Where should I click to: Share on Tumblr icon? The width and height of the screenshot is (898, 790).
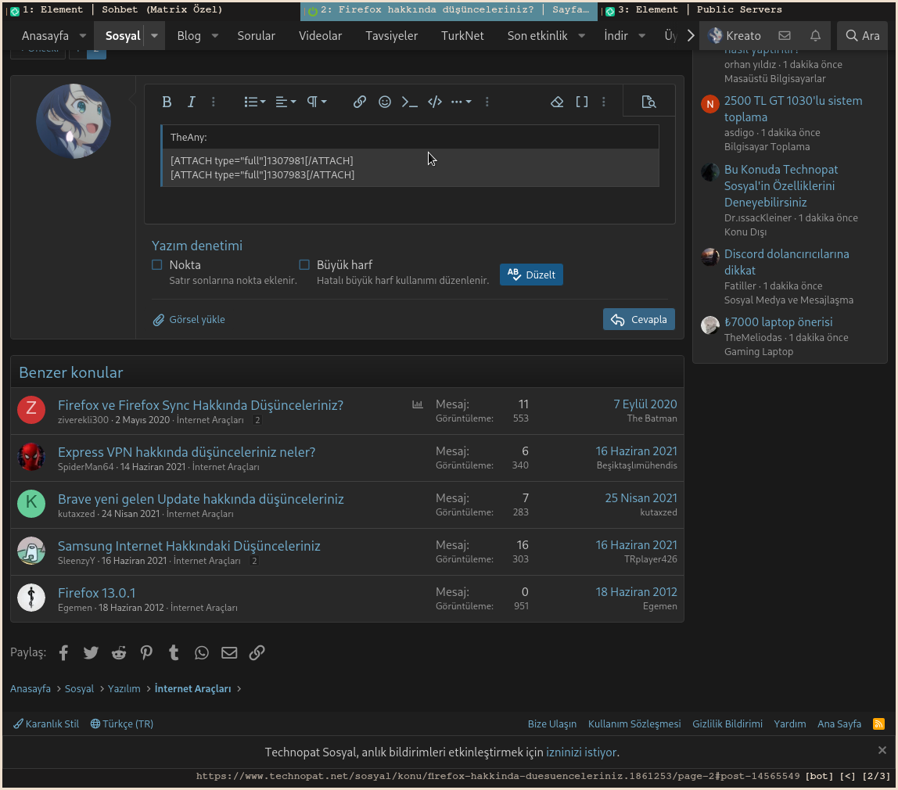[174, 652]
